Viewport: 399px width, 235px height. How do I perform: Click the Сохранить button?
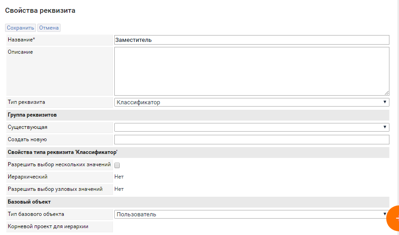tap(20, 28)
